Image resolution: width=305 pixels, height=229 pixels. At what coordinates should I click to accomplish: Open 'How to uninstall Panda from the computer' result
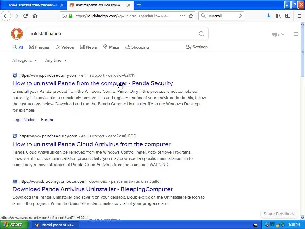pos(93,83)
